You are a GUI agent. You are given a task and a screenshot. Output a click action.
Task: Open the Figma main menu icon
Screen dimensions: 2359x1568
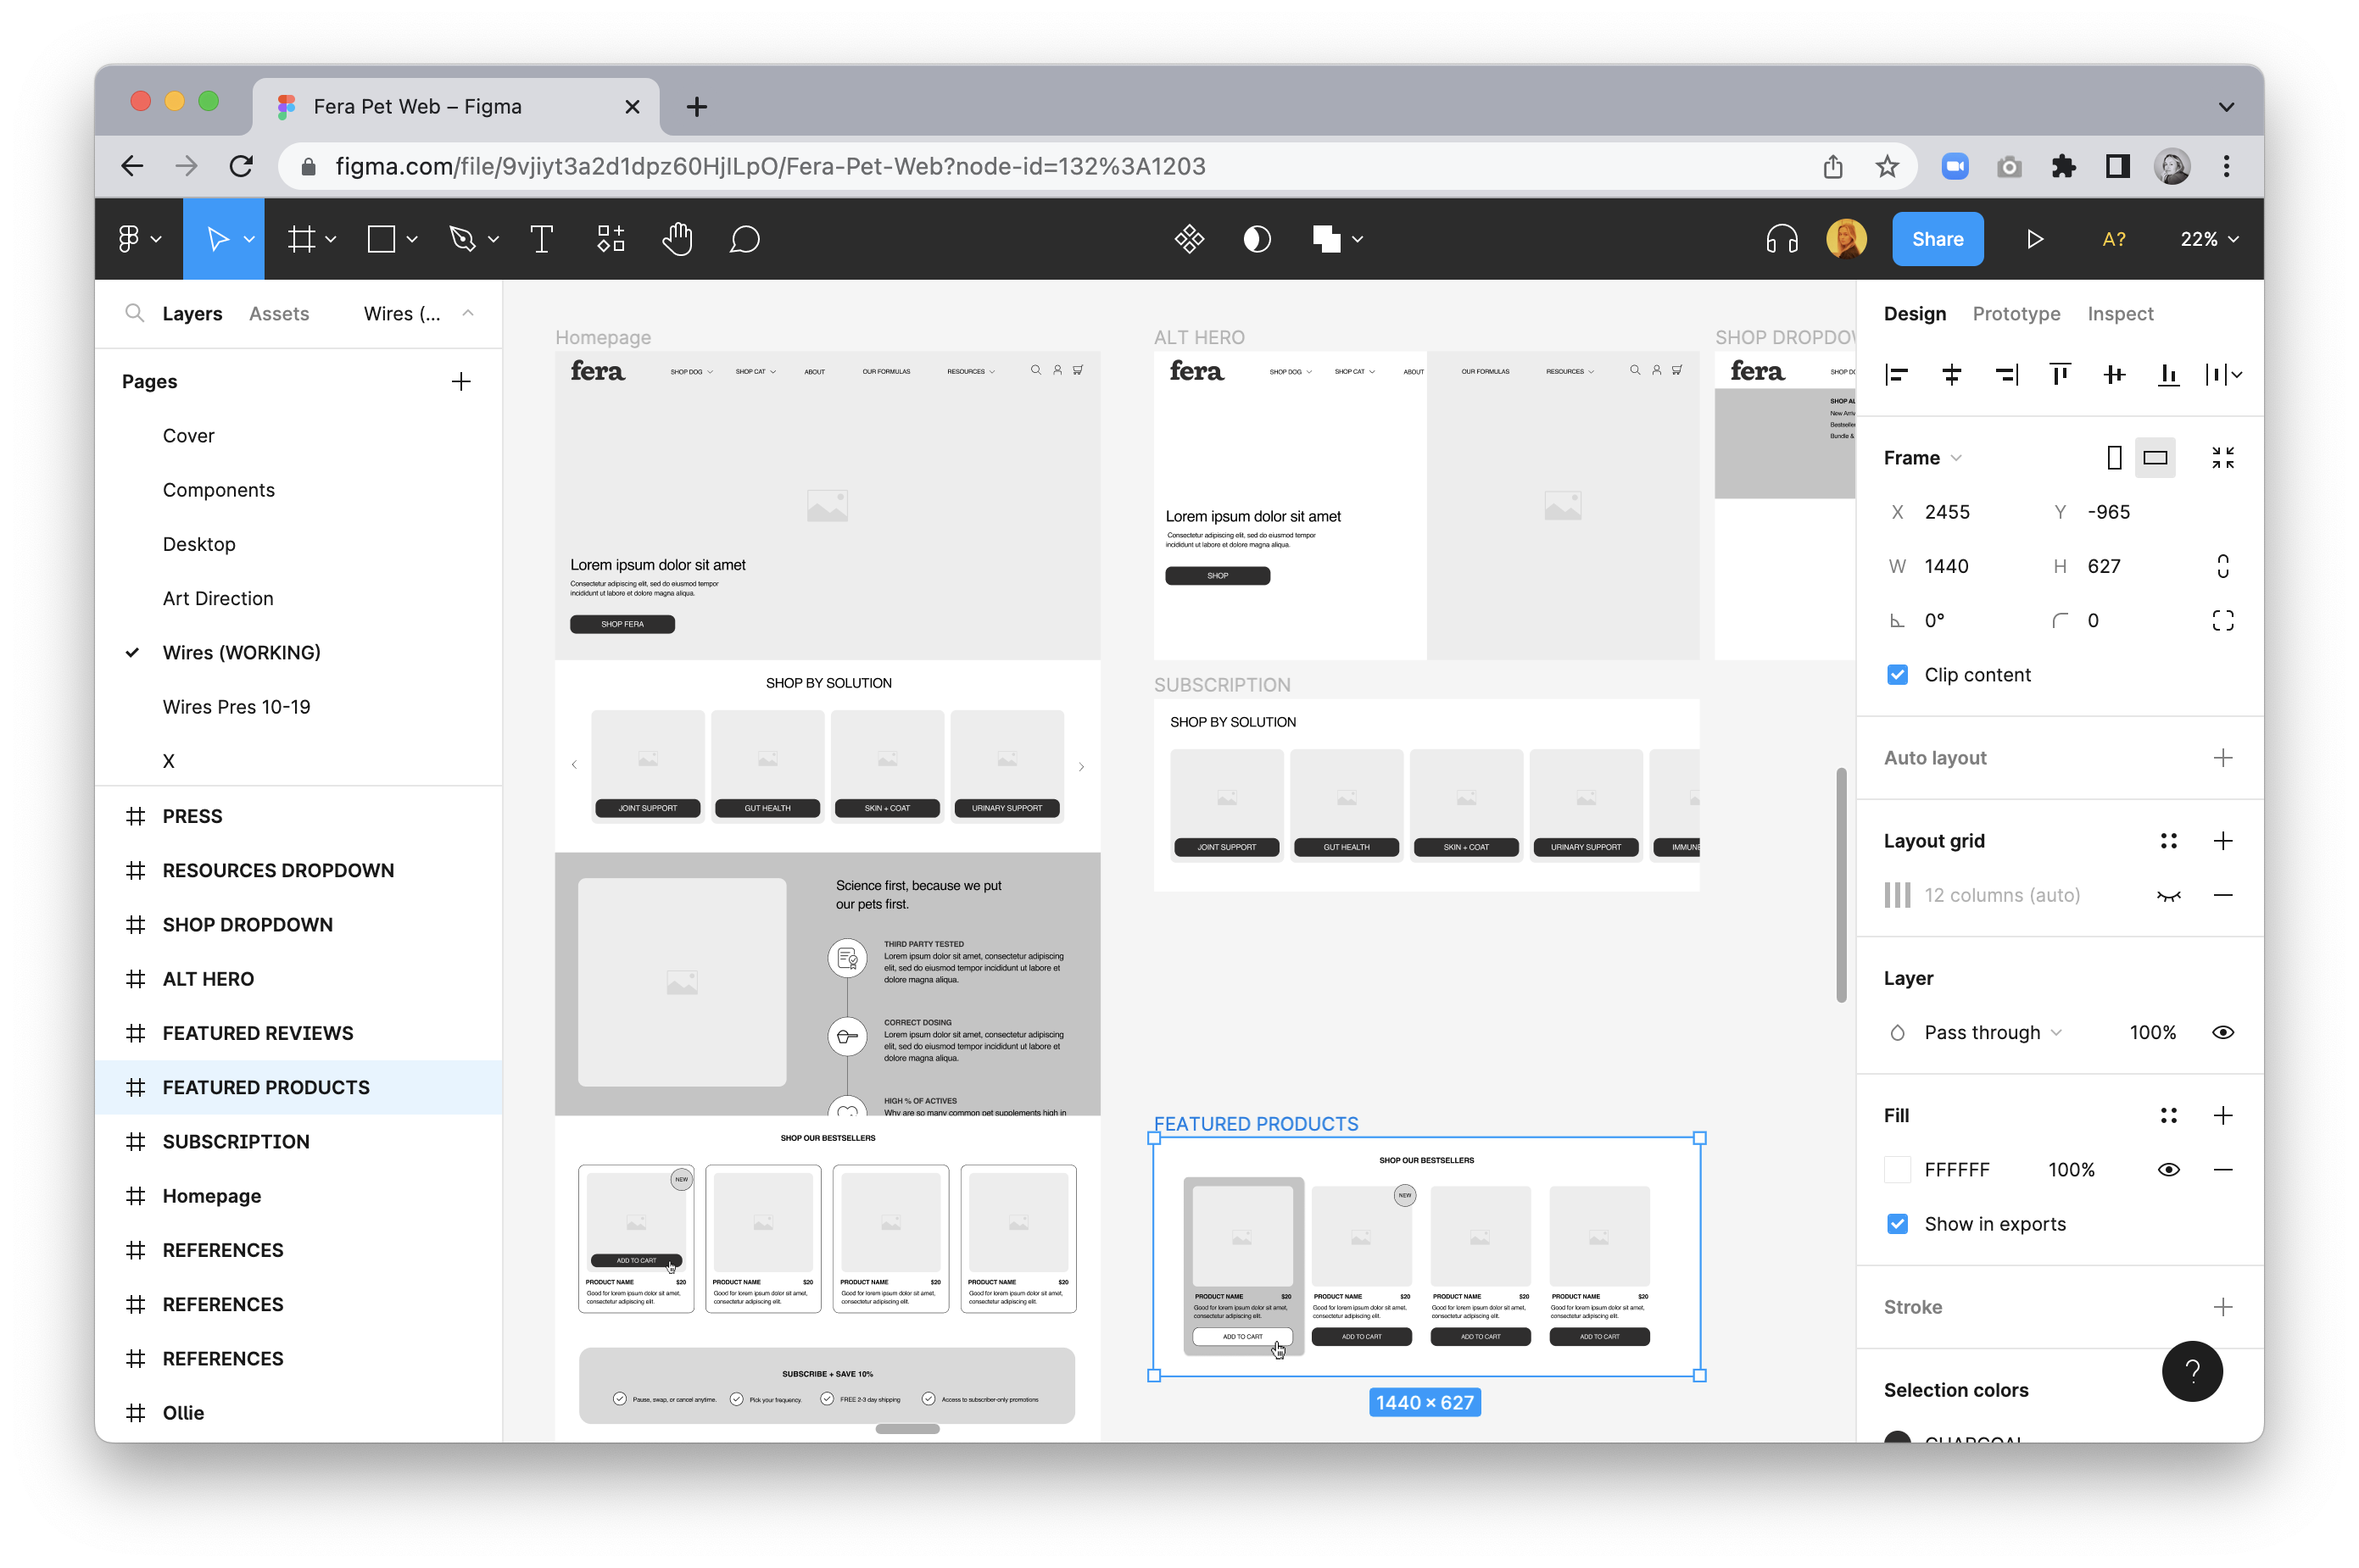(x=129, y=239)
